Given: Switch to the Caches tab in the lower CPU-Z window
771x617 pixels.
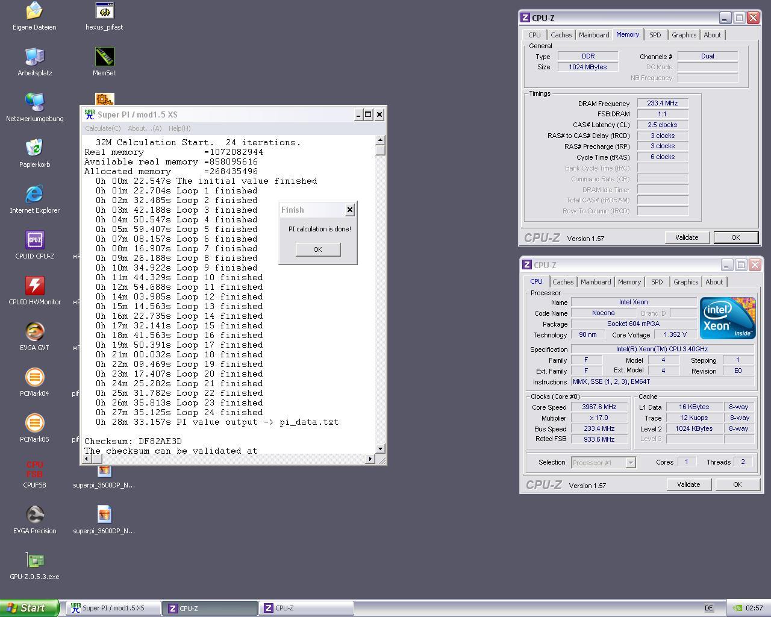Looking at the screenshot, I should [x=563, y=282].
